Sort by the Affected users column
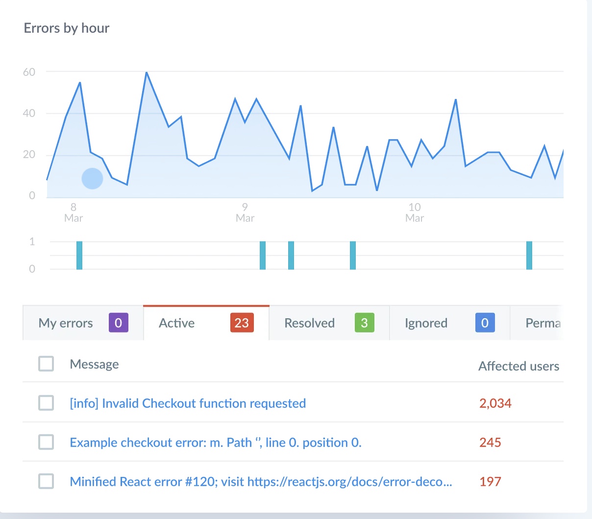Screen dimensions: 592x519 518,366
